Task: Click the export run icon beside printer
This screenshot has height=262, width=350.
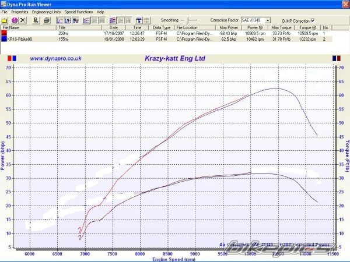Action: click(36, 20)
